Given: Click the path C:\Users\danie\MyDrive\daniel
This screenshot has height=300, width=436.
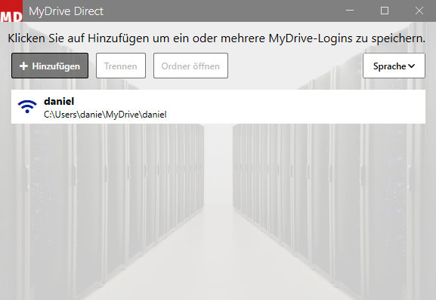Looking at the screenshot, I should point(105,115).
